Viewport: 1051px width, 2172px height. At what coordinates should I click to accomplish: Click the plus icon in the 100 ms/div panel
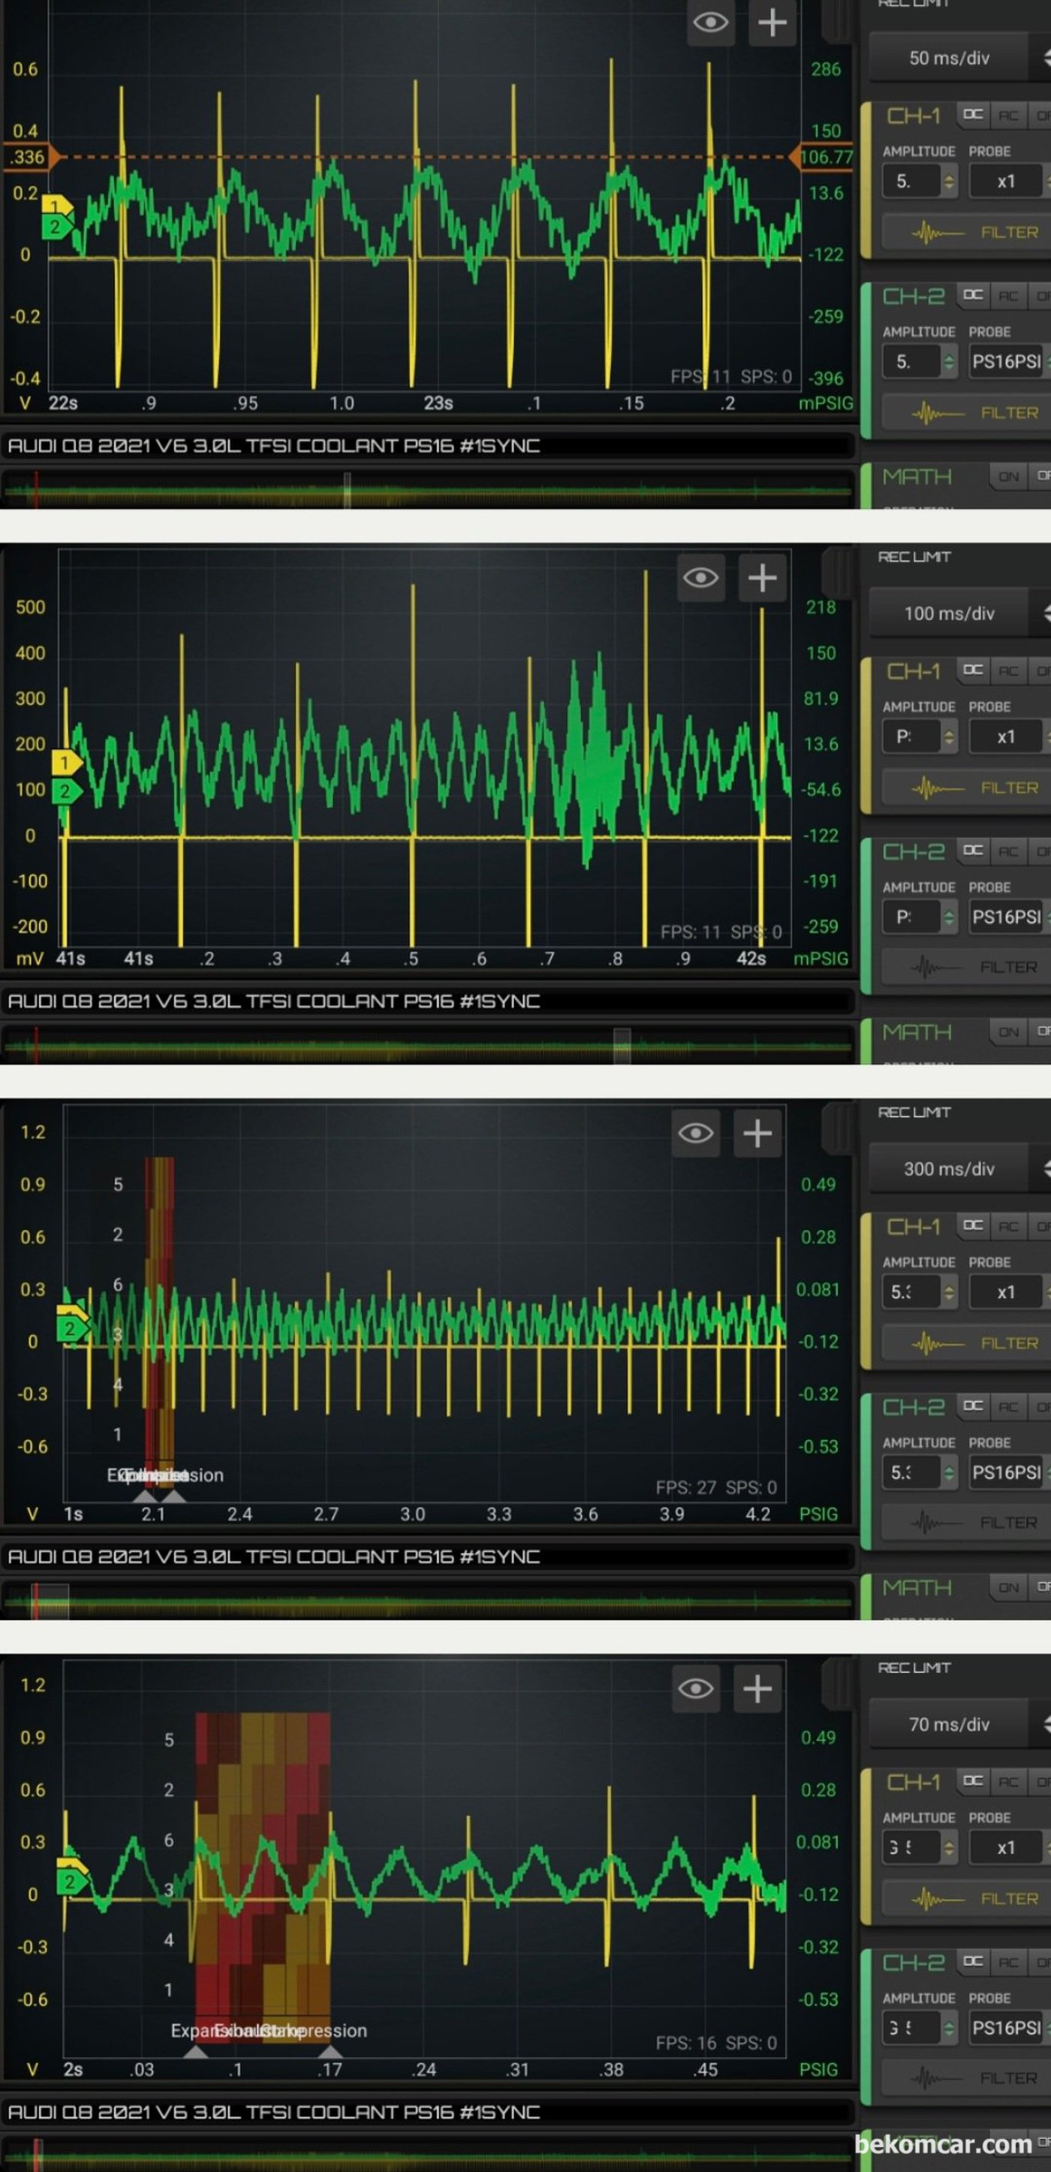pyautogui.click(x=762, y=577)
